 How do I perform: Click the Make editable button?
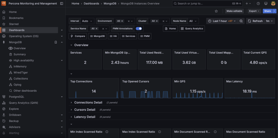pyautogui.click(x=234, y=11)
